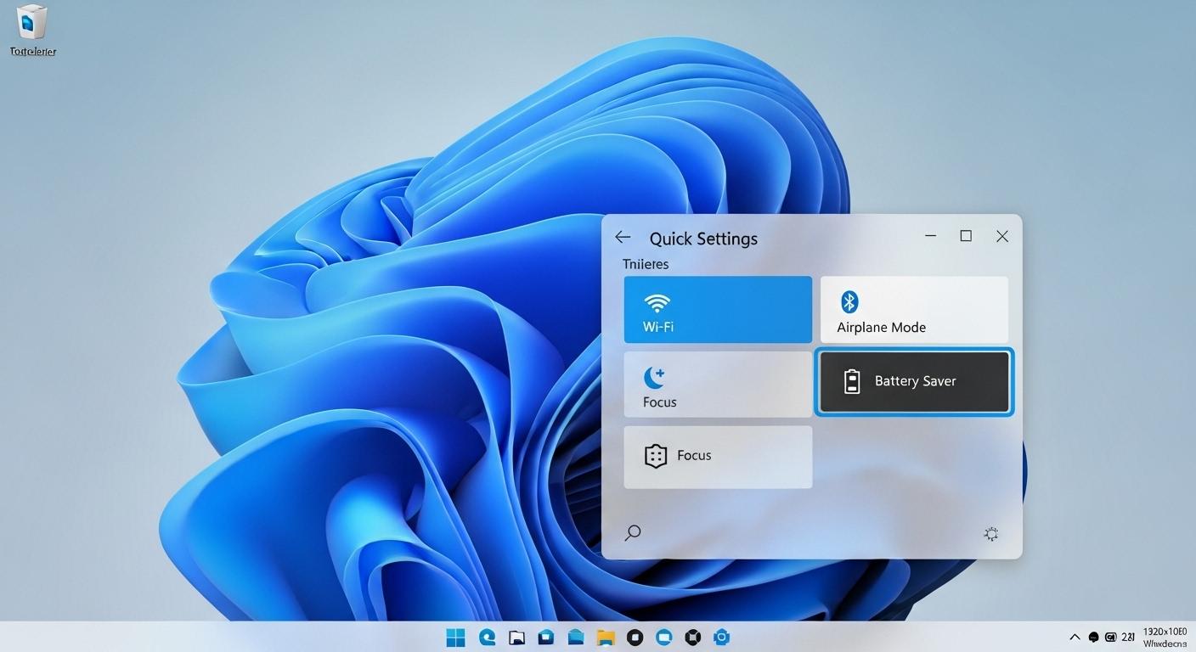Expand hidden icons in the system tray
The width and height of the screenshot is (1196, 652).
point(1074,637)
